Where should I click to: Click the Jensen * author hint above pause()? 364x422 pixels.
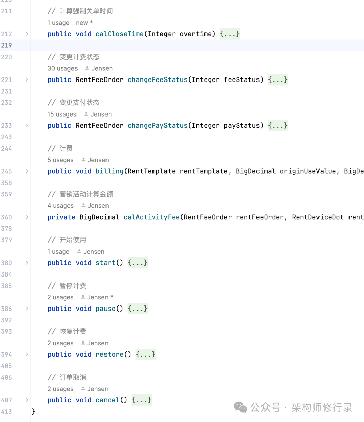(x=97, y=297)
